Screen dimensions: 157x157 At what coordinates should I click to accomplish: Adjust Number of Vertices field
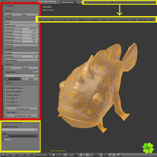pyautogui.click(x=20, y=129)
